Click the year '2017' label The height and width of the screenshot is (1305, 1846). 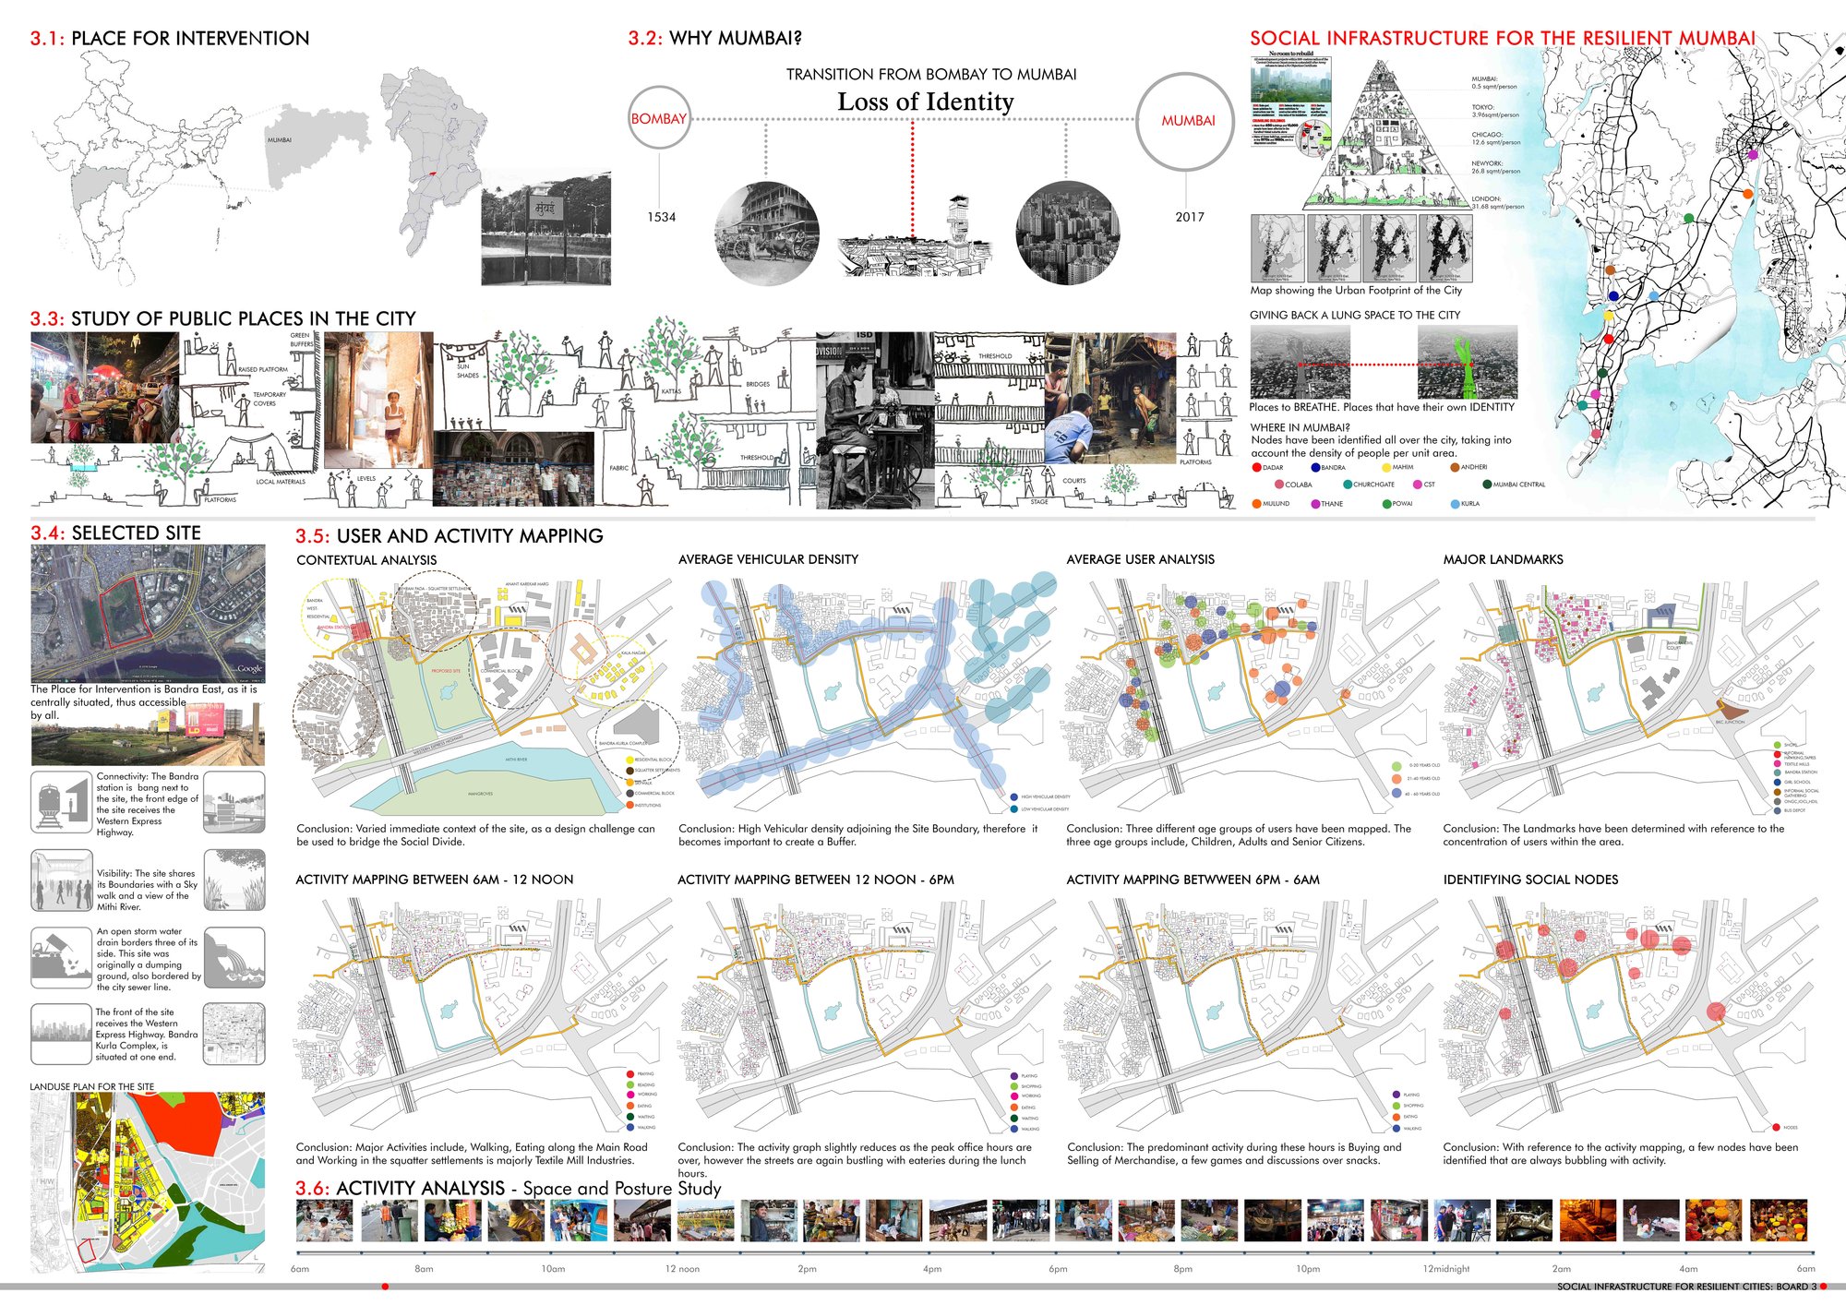pos(1190,218)
